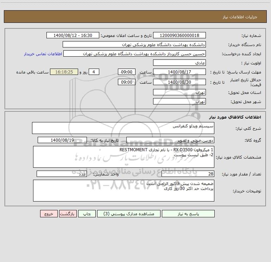Click the 'استان محل تحویل:' label
This screenshot has height=262, width=271.
tap(245, 93)
